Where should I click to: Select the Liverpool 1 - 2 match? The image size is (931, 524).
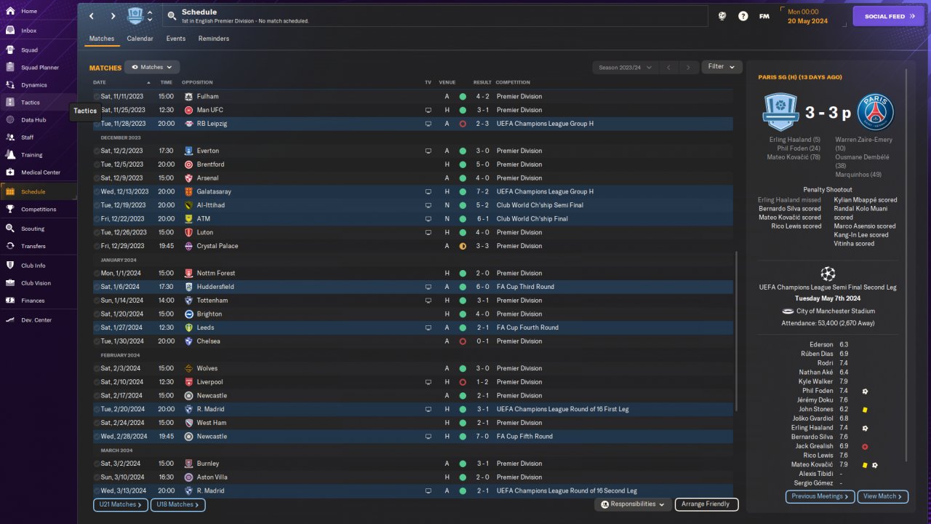(412, 382)
